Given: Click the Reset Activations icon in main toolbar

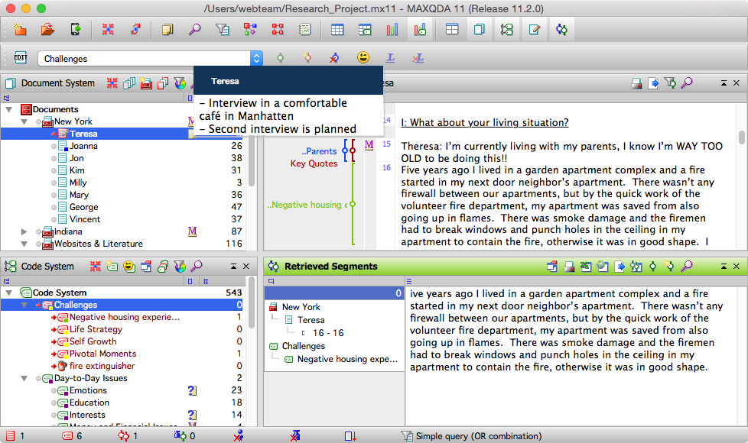Looking at the screenshot, I should [108, 30].
